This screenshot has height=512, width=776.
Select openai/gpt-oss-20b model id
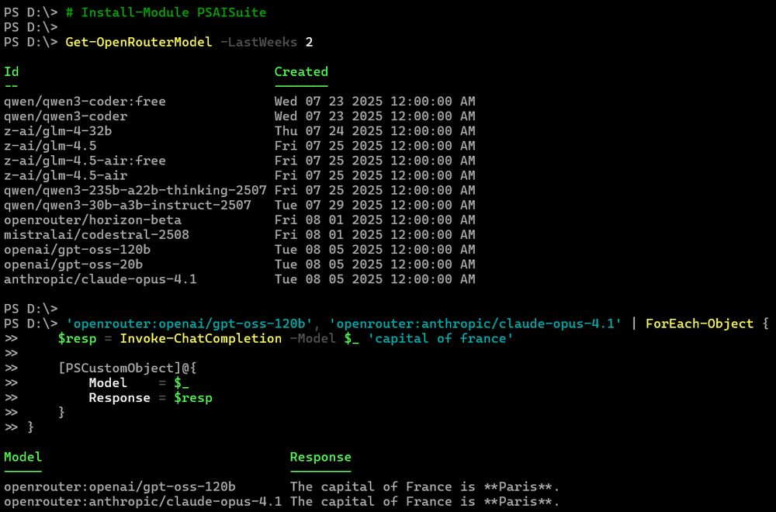tap(73, 265)
